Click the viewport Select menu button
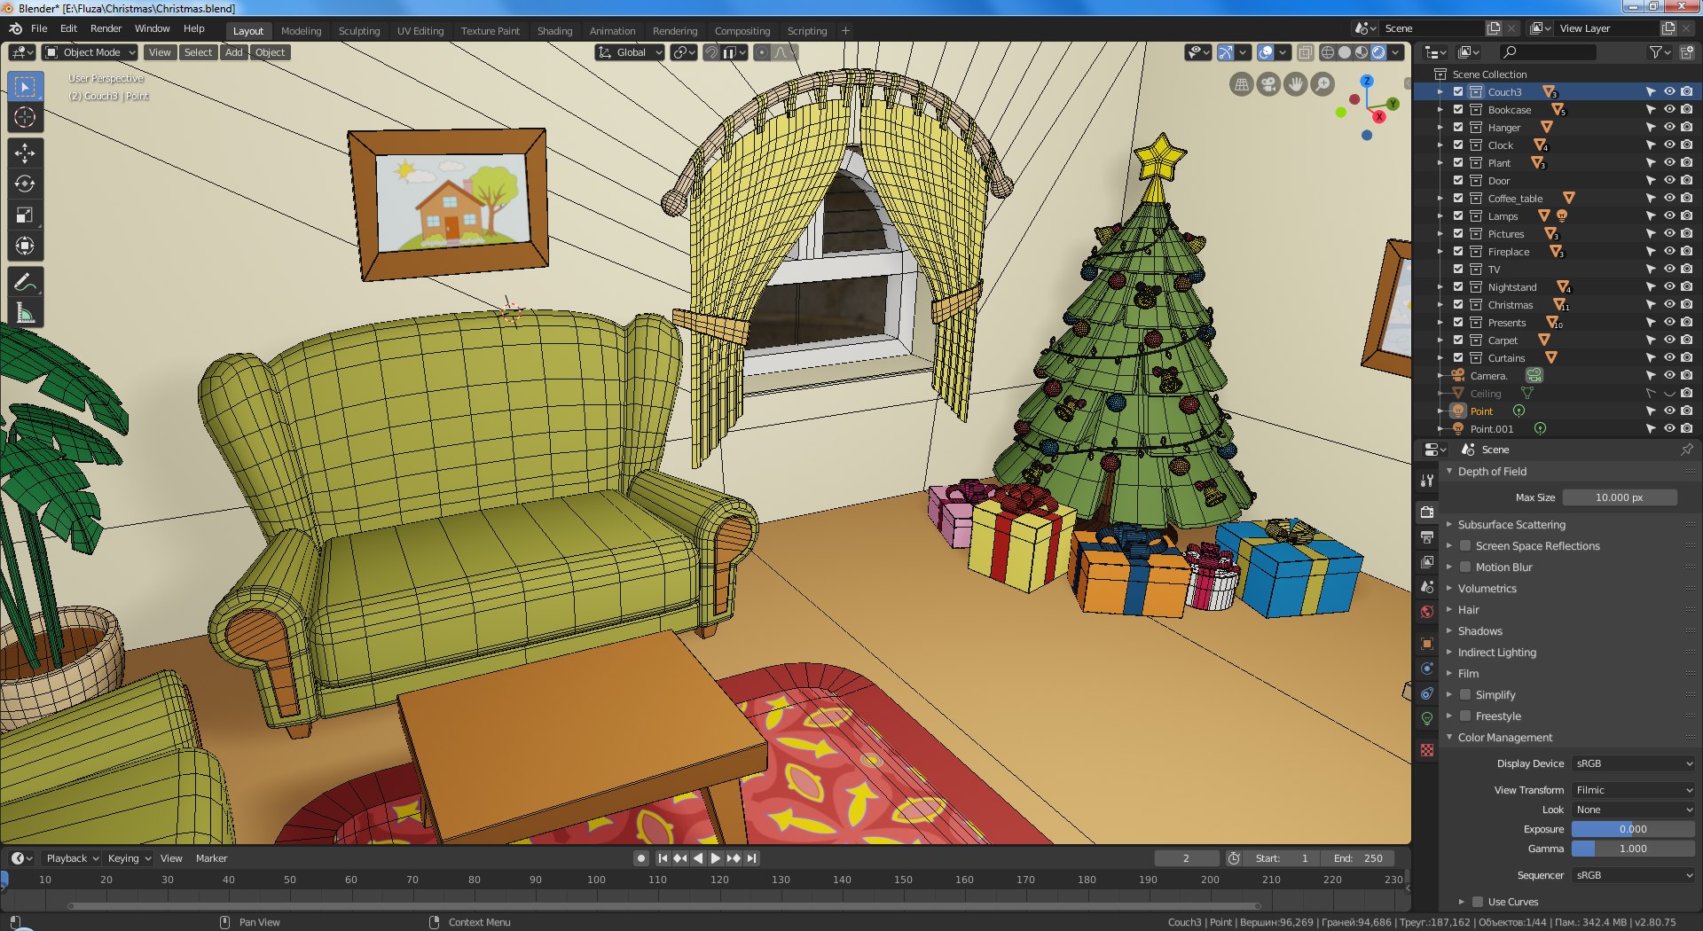This screenshot has width=1703, height=931. click(198, 52)
